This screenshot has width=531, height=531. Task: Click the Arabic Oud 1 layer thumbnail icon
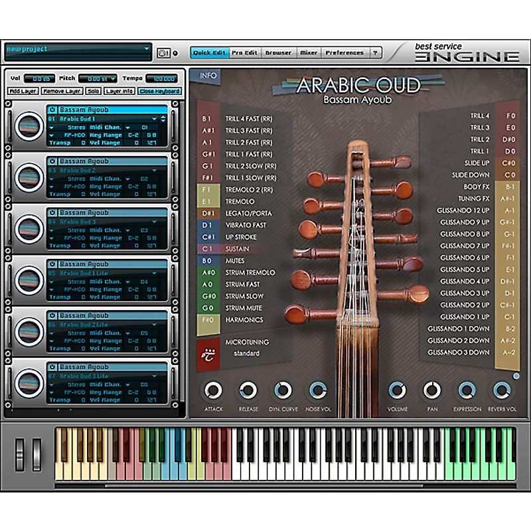(x=29, y=125)
